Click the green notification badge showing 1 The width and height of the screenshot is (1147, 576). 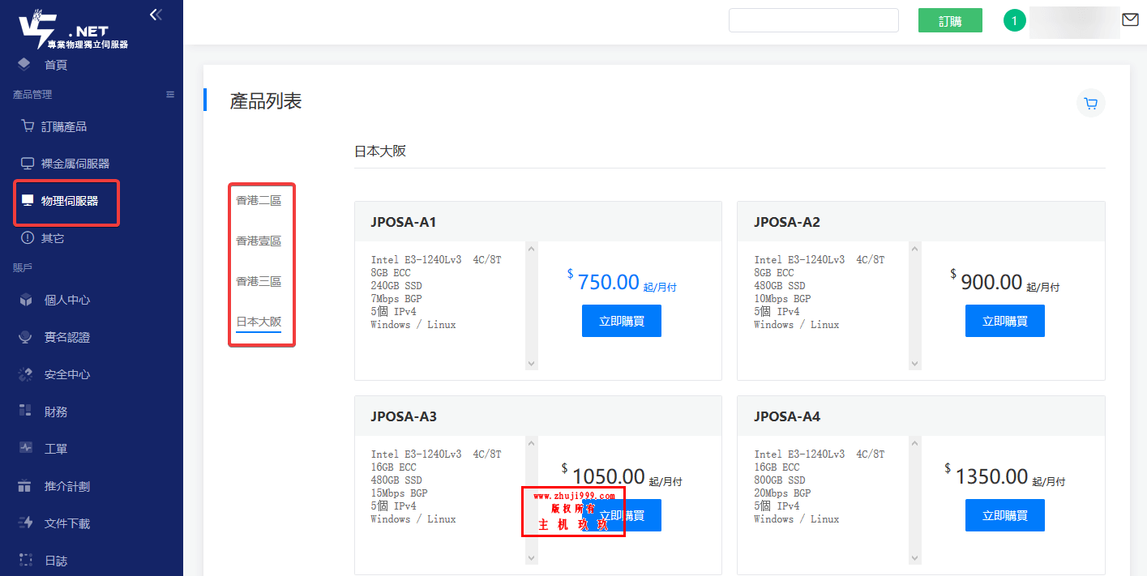[1014, 20]
